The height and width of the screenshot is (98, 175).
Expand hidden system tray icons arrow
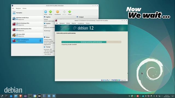point(162,96)
